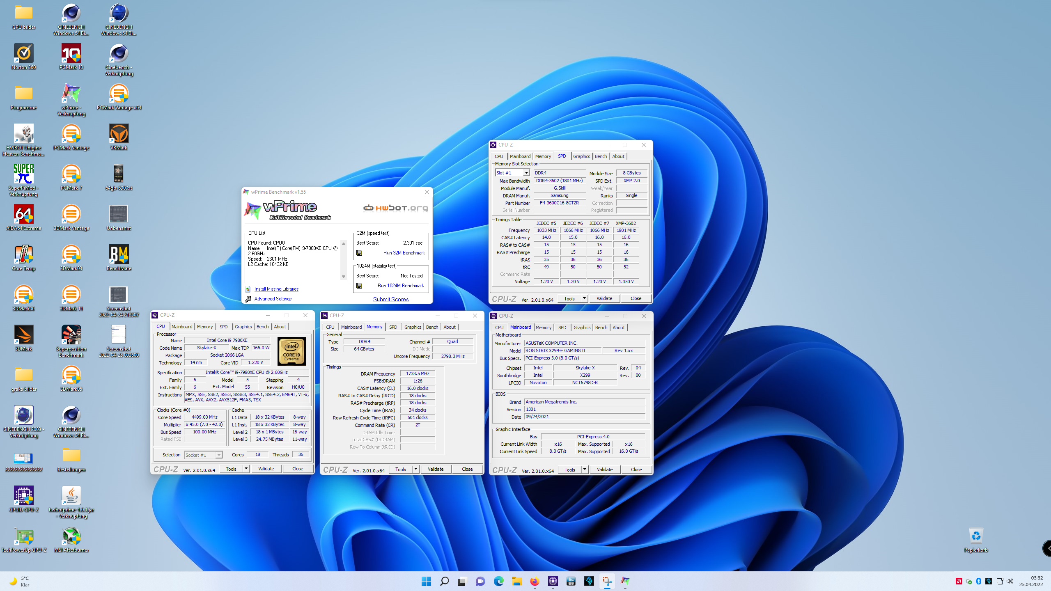The height and width of the screenshot is (591, 1051).
Task: Switch to Bench tab in CPU window
Action: coord(262,327)
